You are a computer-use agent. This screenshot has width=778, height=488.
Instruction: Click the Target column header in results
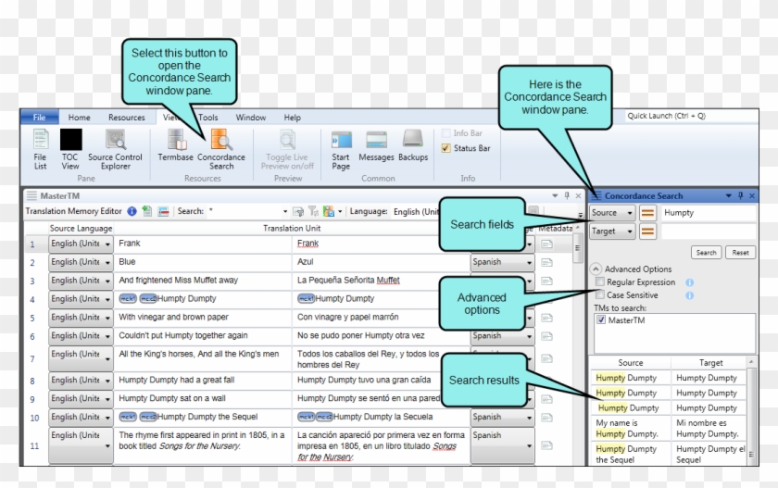pos(710,363)
